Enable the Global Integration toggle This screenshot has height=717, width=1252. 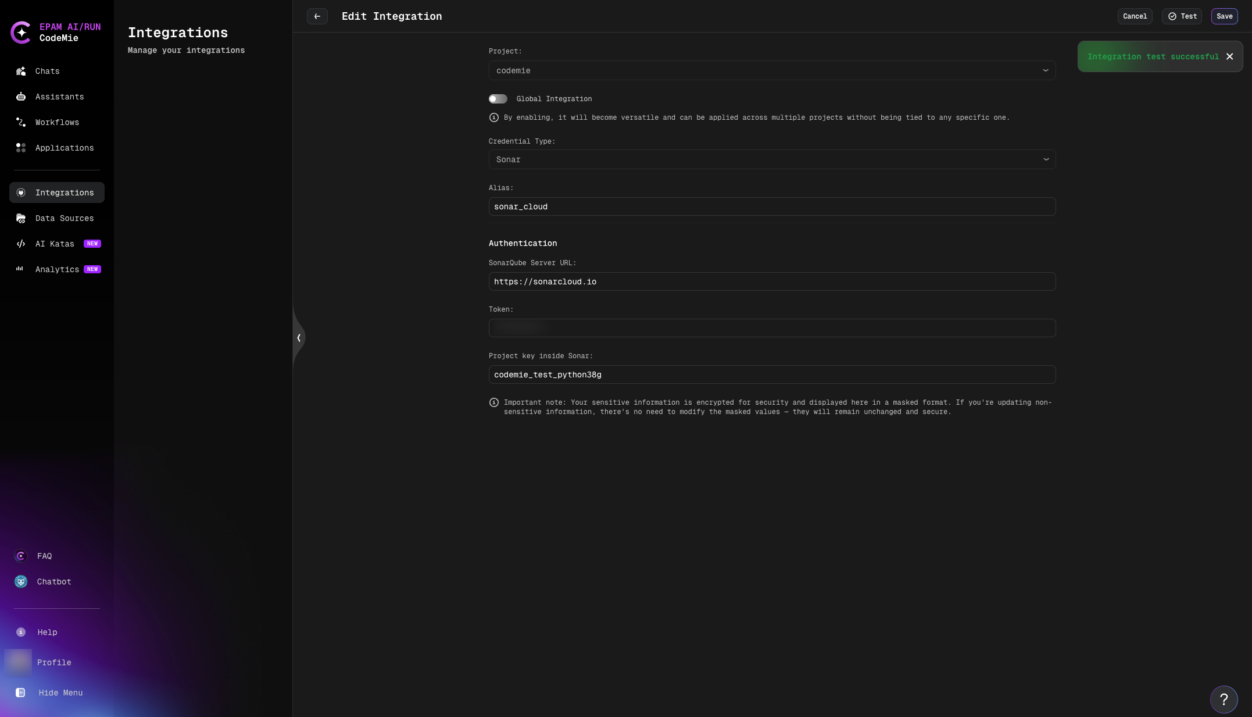pos(498,99)
